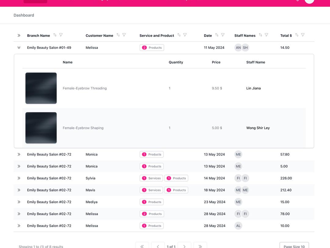The image size is (330, 248).
Task: Sort by Service and Product column
Action: (x=179, y=35)
